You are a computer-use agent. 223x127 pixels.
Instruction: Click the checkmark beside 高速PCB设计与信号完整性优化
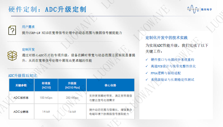(x=147, y=66)
